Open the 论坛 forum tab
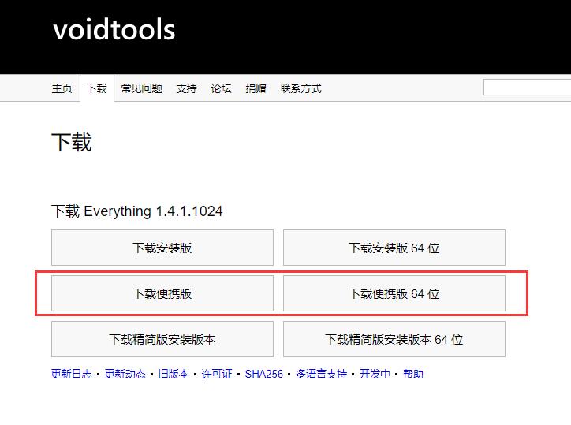This screenshot has width=571, height=425. (221, 88)
